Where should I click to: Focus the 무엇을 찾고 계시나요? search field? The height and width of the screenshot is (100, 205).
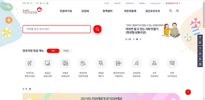point(57,29)
